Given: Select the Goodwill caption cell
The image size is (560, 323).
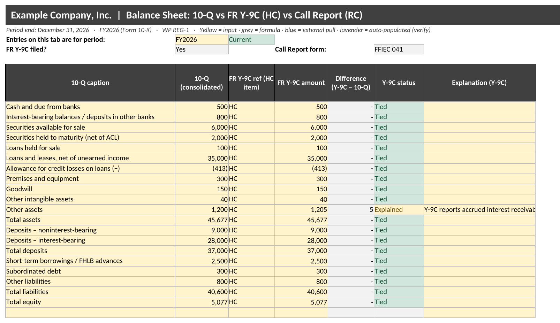Looking at the screenshot, I should click(x=90, y=189).
